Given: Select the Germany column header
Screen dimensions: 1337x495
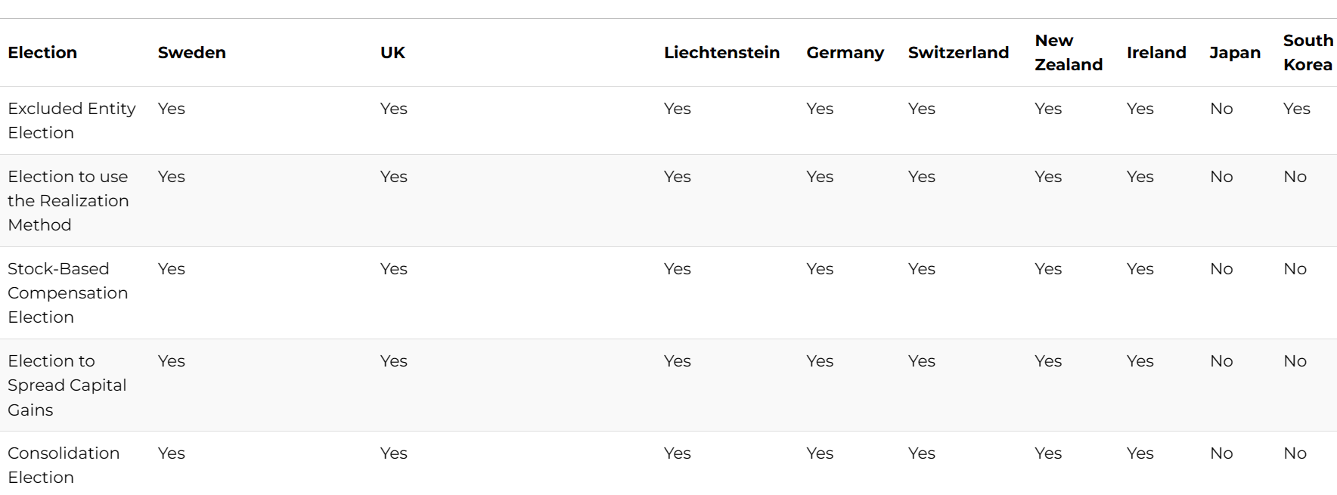Looking at the screenshot, I should [x=845, y=53].
